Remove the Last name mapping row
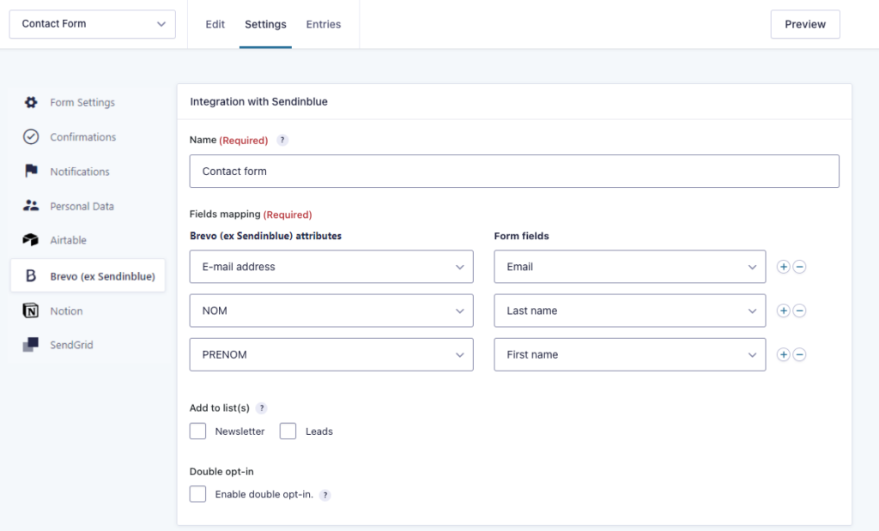Viewport: 879px width, 531px height. coord(800,311)
